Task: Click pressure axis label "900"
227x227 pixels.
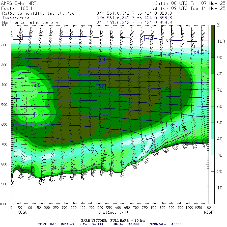Action: (4, 184)
